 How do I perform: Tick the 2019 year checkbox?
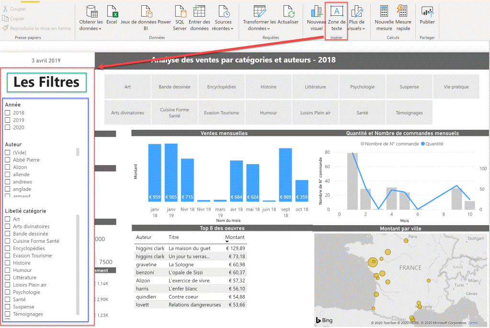[x=8, y=120]
